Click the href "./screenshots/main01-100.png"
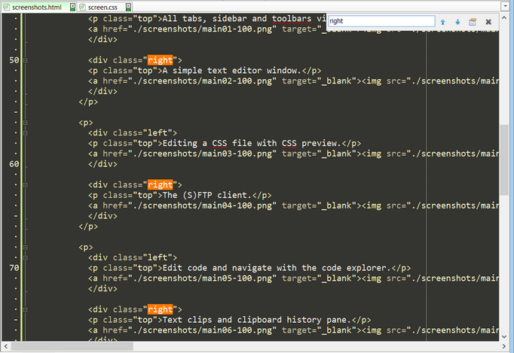 (202, 29)
